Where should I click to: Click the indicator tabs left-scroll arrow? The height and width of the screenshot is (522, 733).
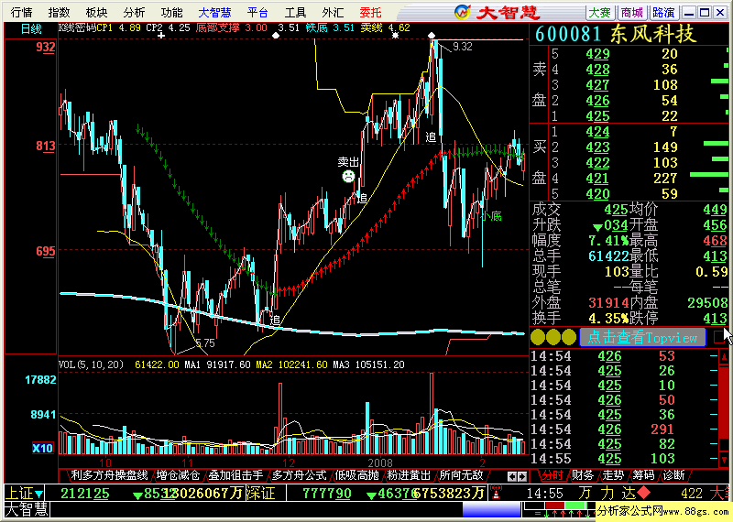[512, 476]
